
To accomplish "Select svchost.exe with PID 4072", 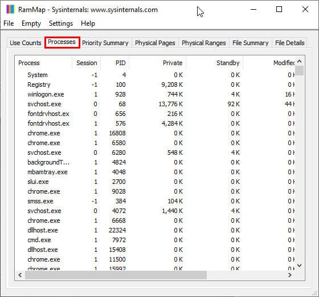I will click(155, 211).
